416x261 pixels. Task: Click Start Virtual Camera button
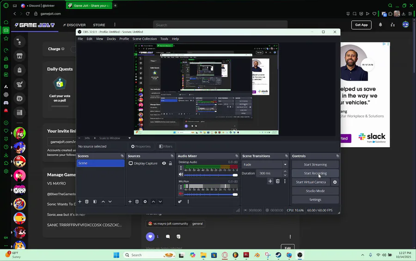(x=311, y=182)
